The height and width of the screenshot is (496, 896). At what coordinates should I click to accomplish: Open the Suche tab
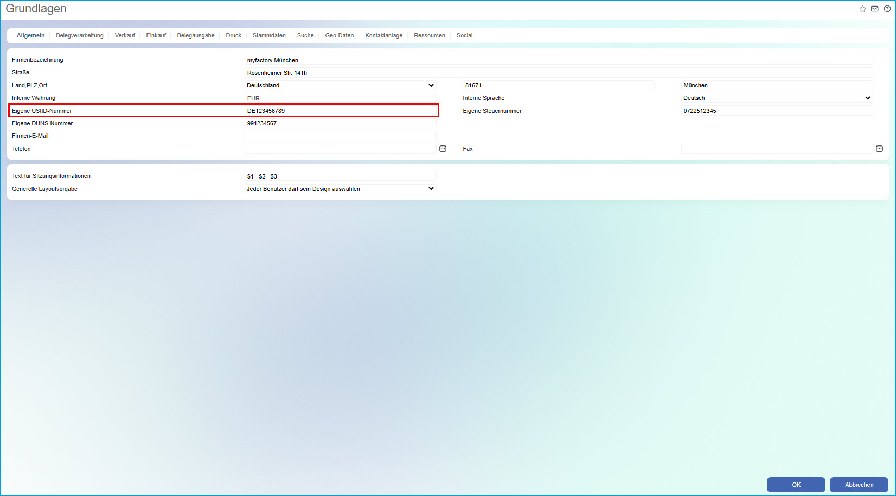tap(305, 35)
